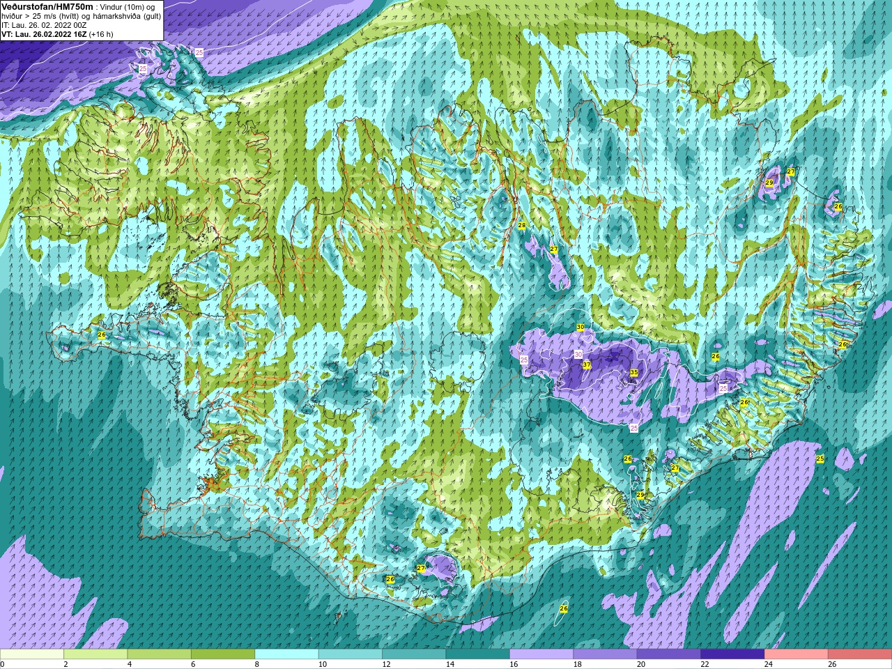The height and width of the screenshot is (669, 892).
Task: Click the 0–2 m/s pale yellow legend swatch
Action: (x=32, y=654)
